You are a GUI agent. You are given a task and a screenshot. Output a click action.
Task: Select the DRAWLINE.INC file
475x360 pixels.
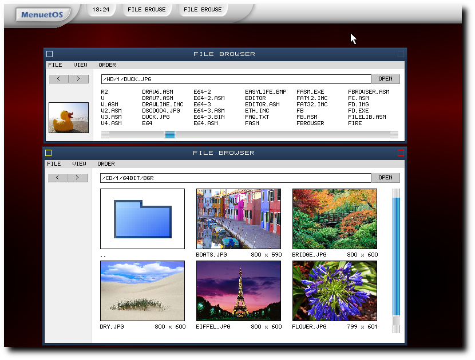click(163, 105)
